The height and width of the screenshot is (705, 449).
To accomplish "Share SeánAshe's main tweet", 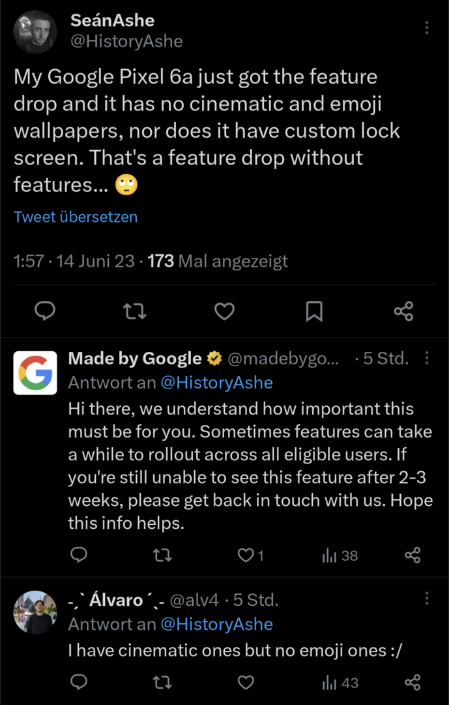I will pos(404,311).
